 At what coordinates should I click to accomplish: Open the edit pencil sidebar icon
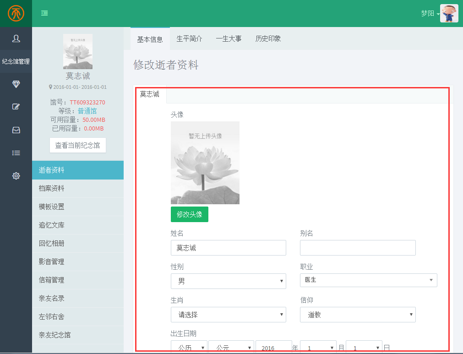pyautogui.click(x=16, y=107)
